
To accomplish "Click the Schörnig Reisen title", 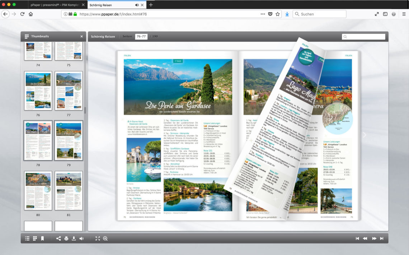I will point(103,37).
